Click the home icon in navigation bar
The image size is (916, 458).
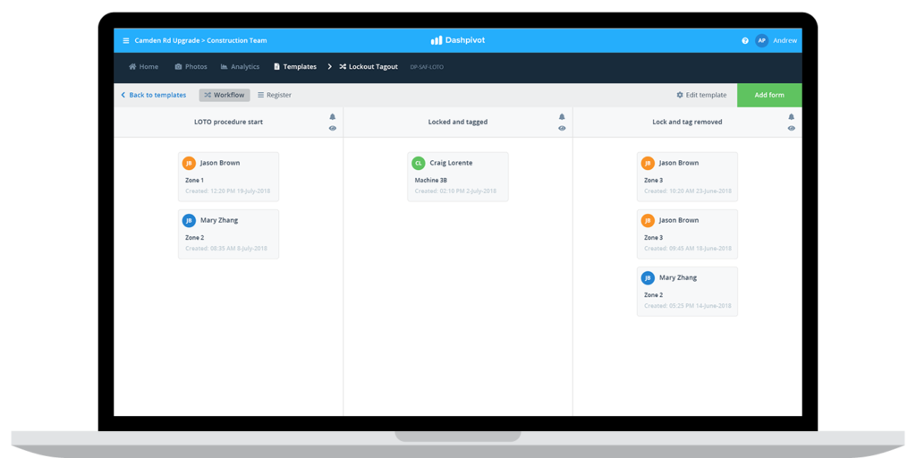[x=132, y=67]
